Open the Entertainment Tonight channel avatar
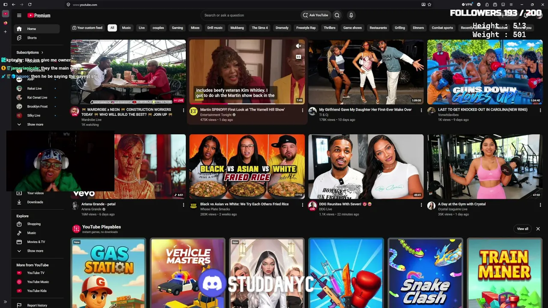 (194, 111)
